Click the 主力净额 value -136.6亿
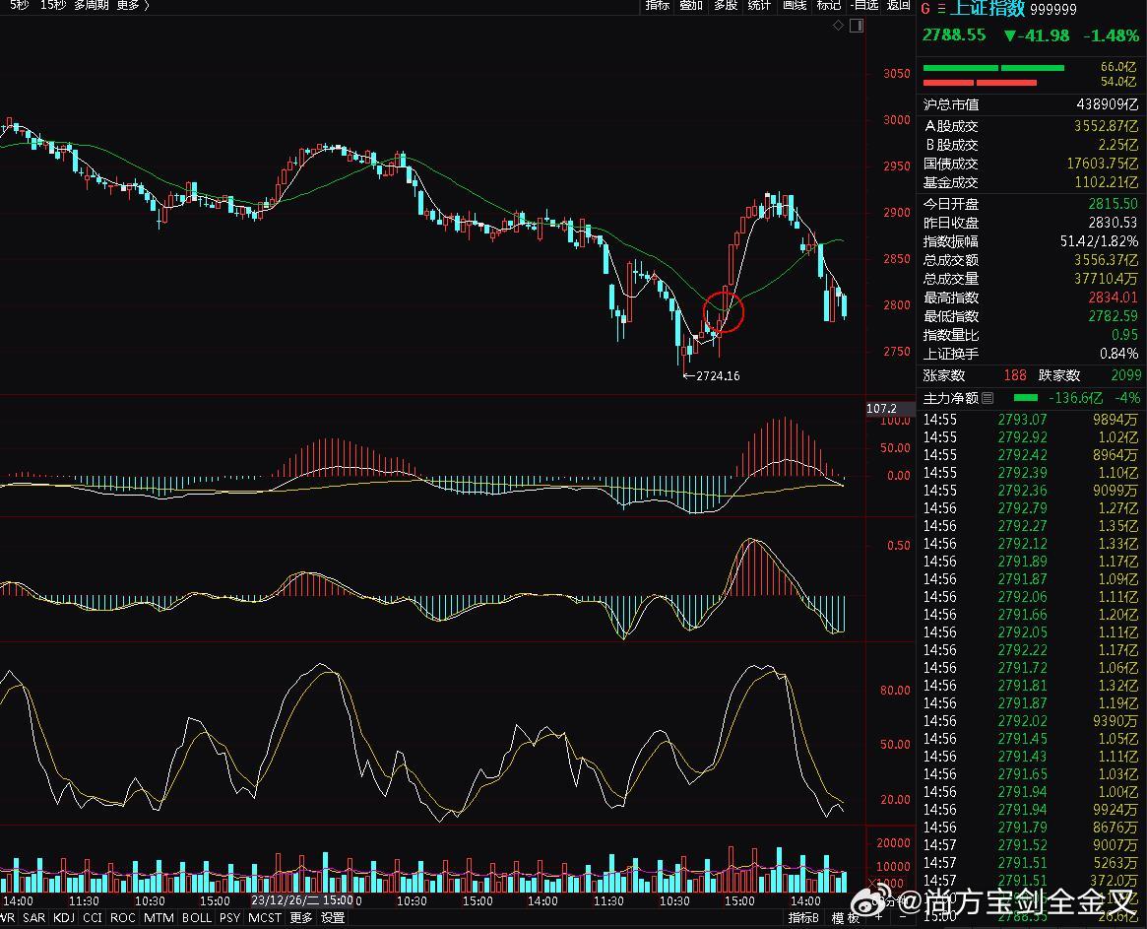Viewport: 1147px width, 929px height. (x=1075, y=398)
